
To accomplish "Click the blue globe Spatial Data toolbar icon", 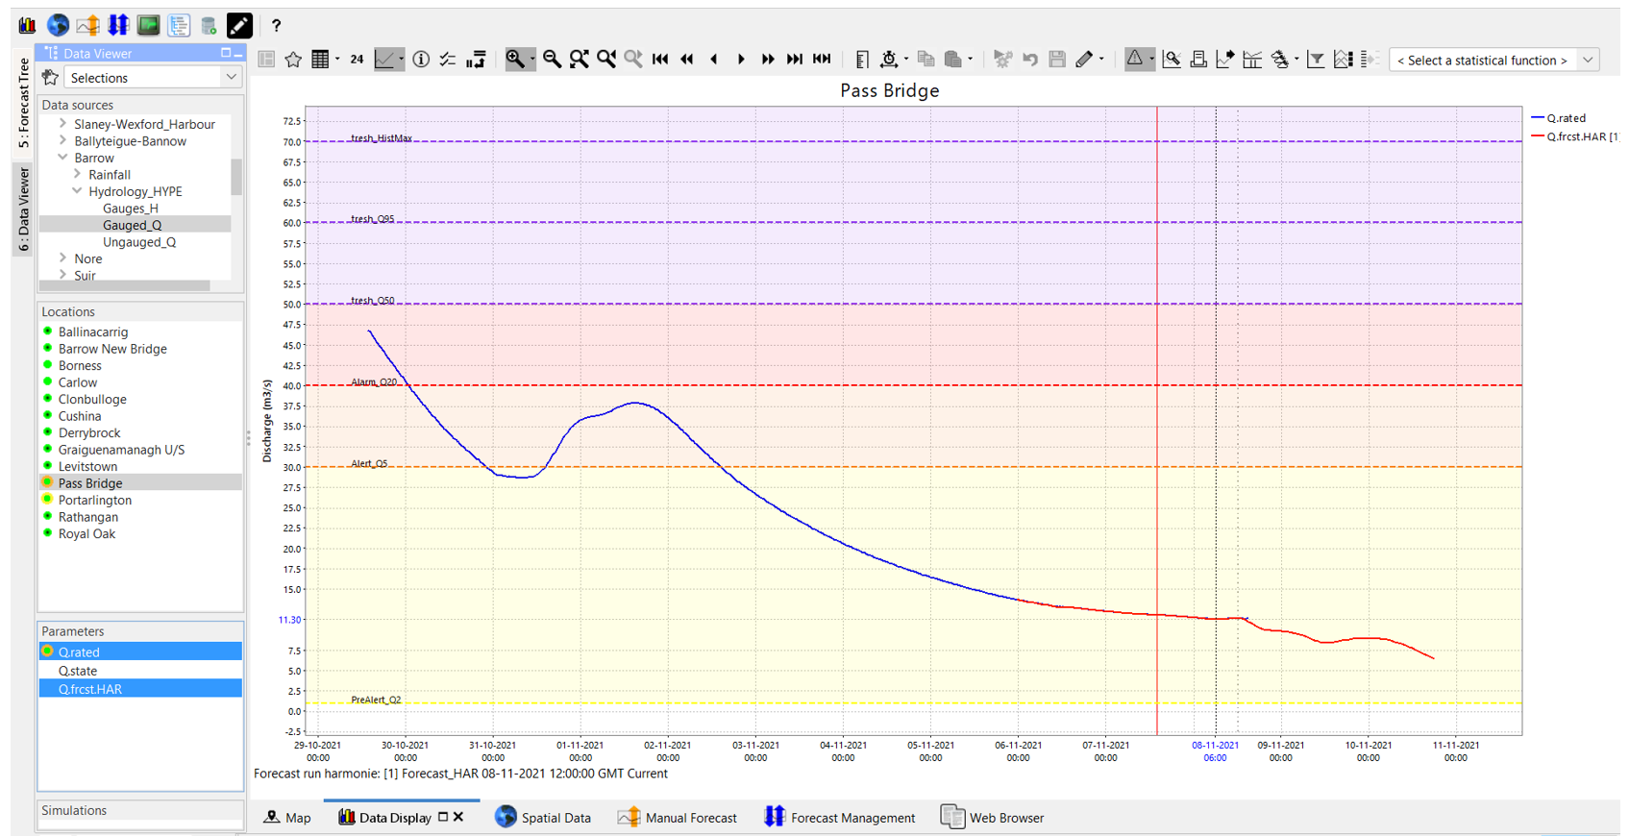I will (58, 25).
